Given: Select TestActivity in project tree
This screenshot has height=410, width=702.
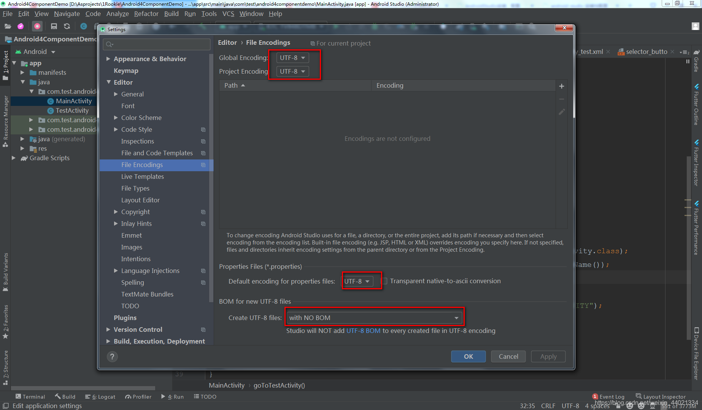Looking at the screenshot, I should tap(72, 110).
